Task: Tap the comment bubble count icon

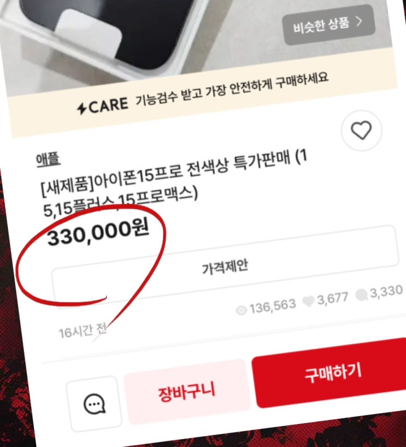Action: click(x=362, y=295)
